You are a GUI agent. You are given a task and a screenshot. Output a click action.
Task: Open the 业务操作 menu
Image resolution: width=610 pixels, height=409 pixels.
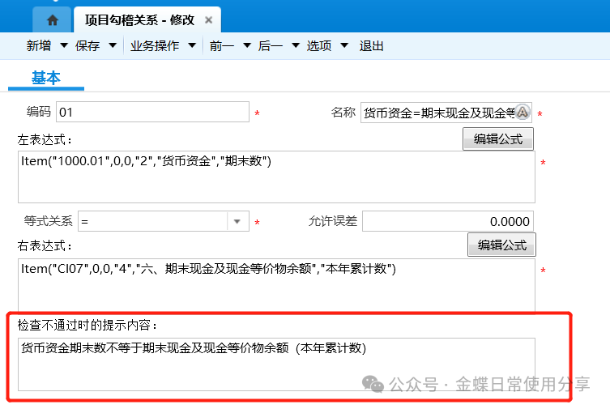click(x=155, y=46)
